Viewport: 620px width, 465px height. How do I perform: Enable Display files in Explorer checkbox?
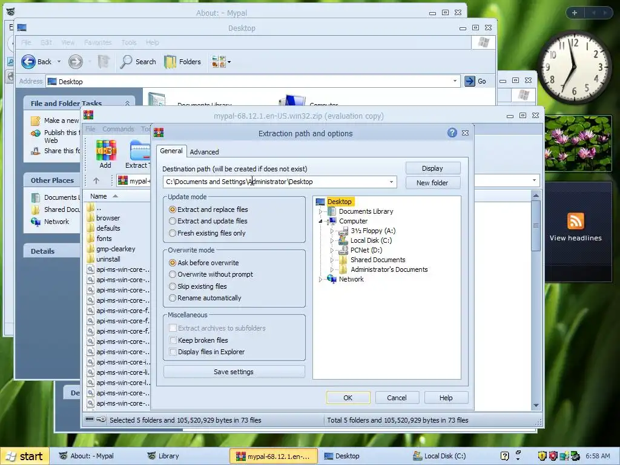[x=173, y=352]
